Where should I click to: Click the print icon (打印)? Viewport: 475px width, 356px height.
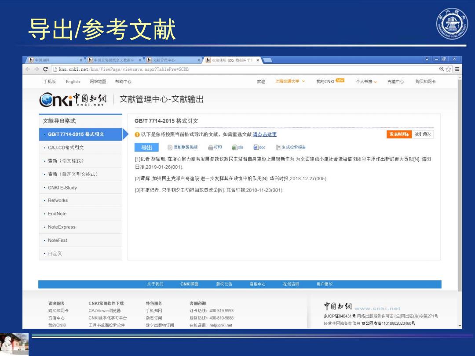[x=211, y=147]
